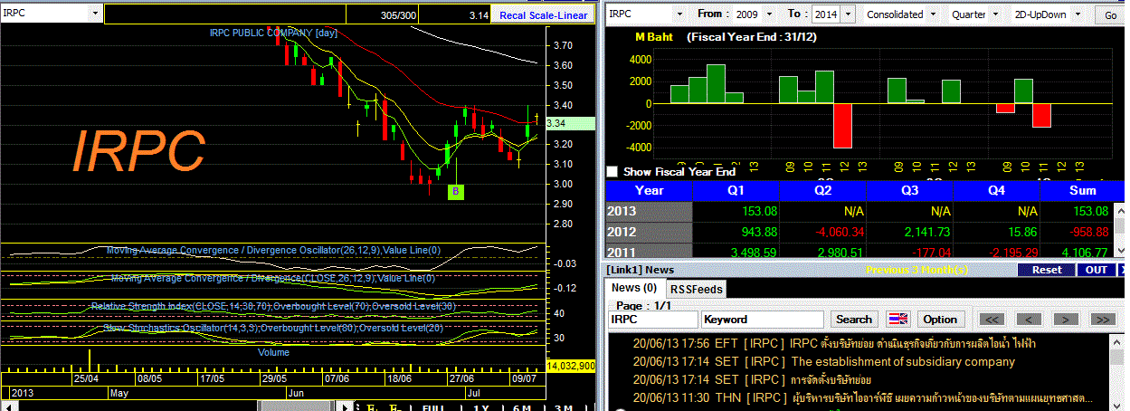Click the large red negative bar in the bar chart
Screen dimensions: 1130x411
point(842,126)
